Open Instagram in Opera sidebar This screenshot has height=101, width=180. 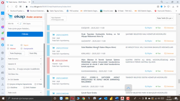coord(3,39)
